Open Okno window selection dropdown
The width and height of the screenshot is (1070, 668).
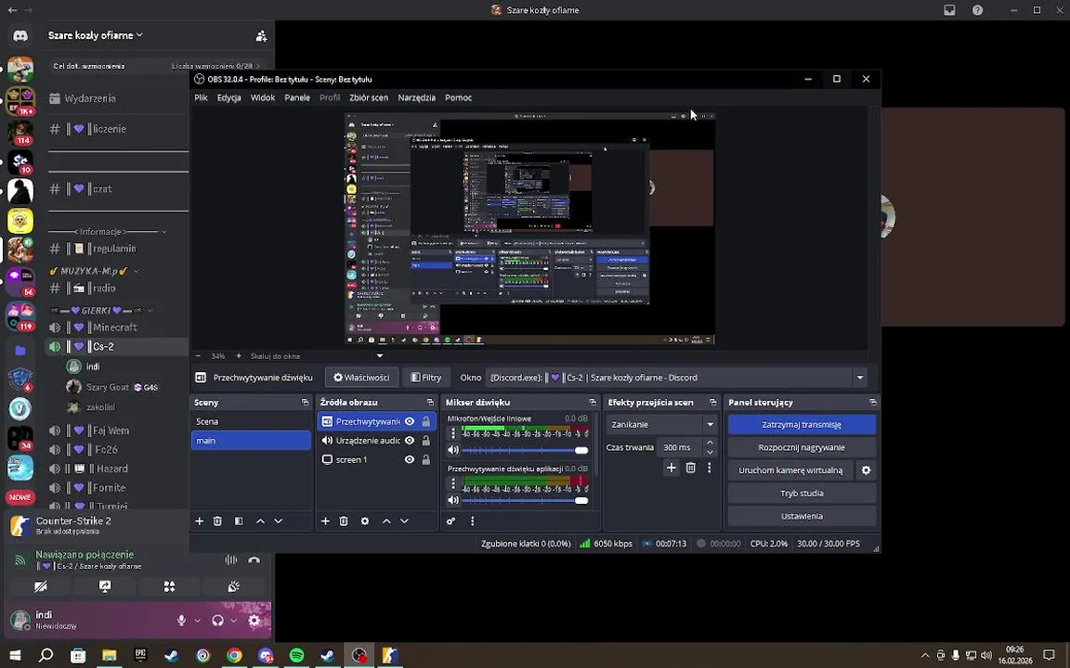(x=860, y=378)
